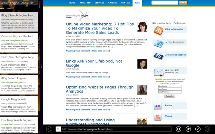The height and width of the screenshot is (134, 215).
Task: Click the browser back arrow button
Action: tap(49, 129)
